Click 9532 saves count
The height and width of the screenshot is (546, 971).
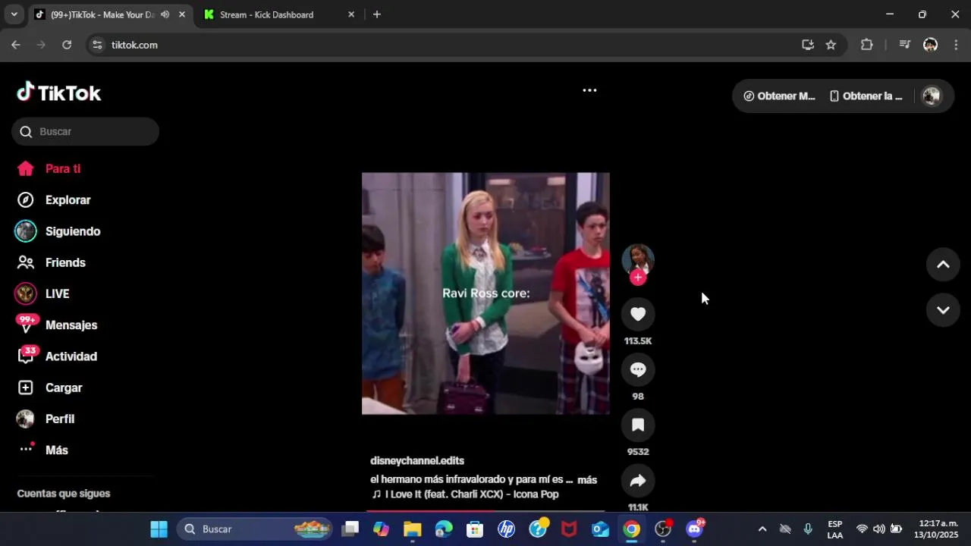(x=638, y=452)
